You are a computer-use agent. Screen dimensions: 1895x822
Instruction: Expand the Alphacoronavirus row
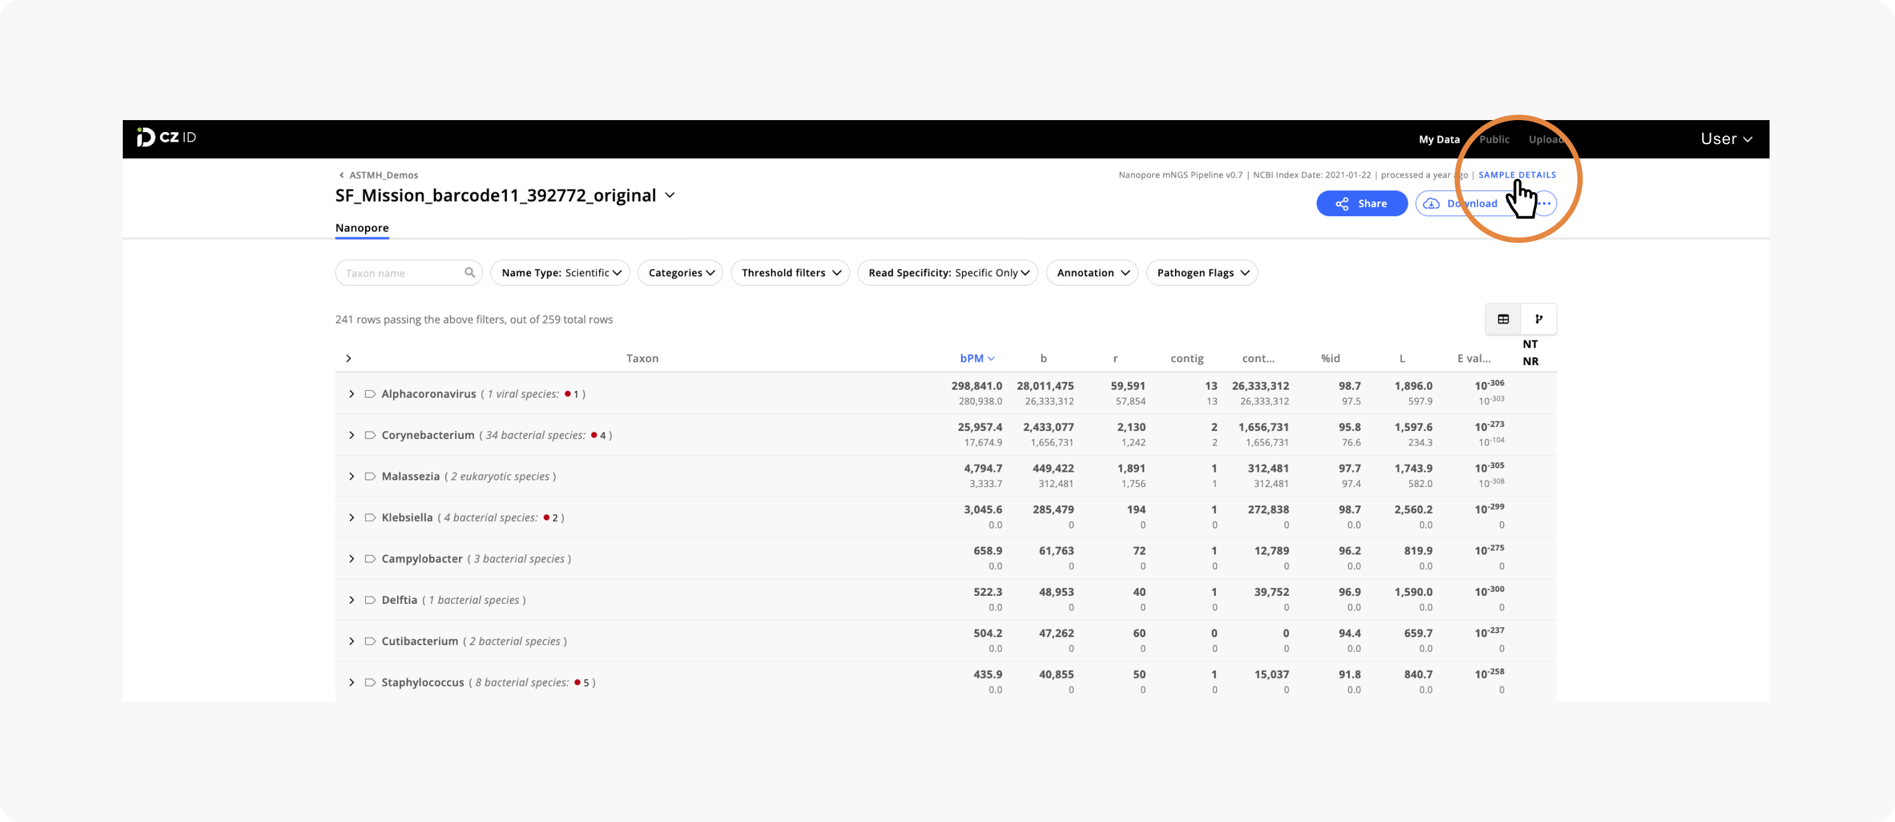point(352,394)
